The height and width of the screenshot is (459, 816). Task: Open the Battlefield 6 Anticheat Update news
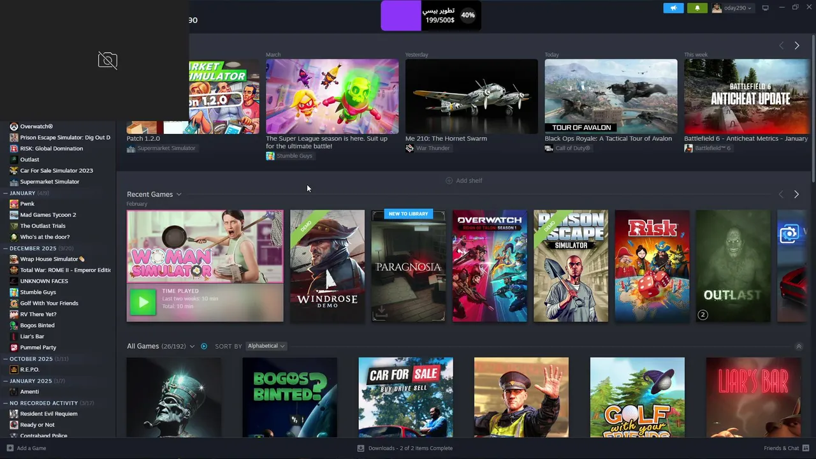pos(747,96)
